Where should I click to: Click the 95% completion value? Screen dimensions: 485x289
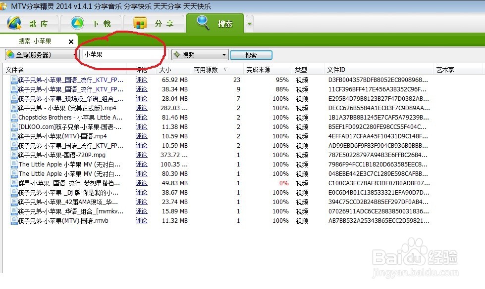282,80
